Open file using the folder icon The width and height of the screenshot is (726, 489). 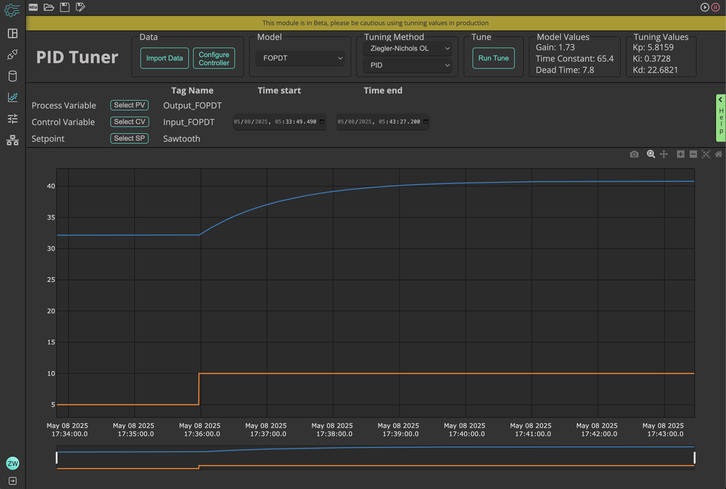pyautogui.click(x=48, y=7)
